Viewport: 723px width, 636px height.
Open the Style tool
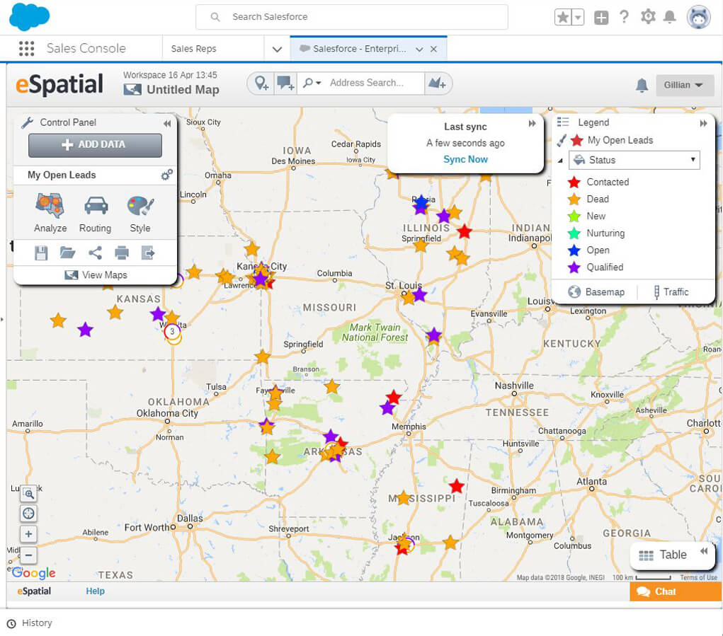coord(140,212)
